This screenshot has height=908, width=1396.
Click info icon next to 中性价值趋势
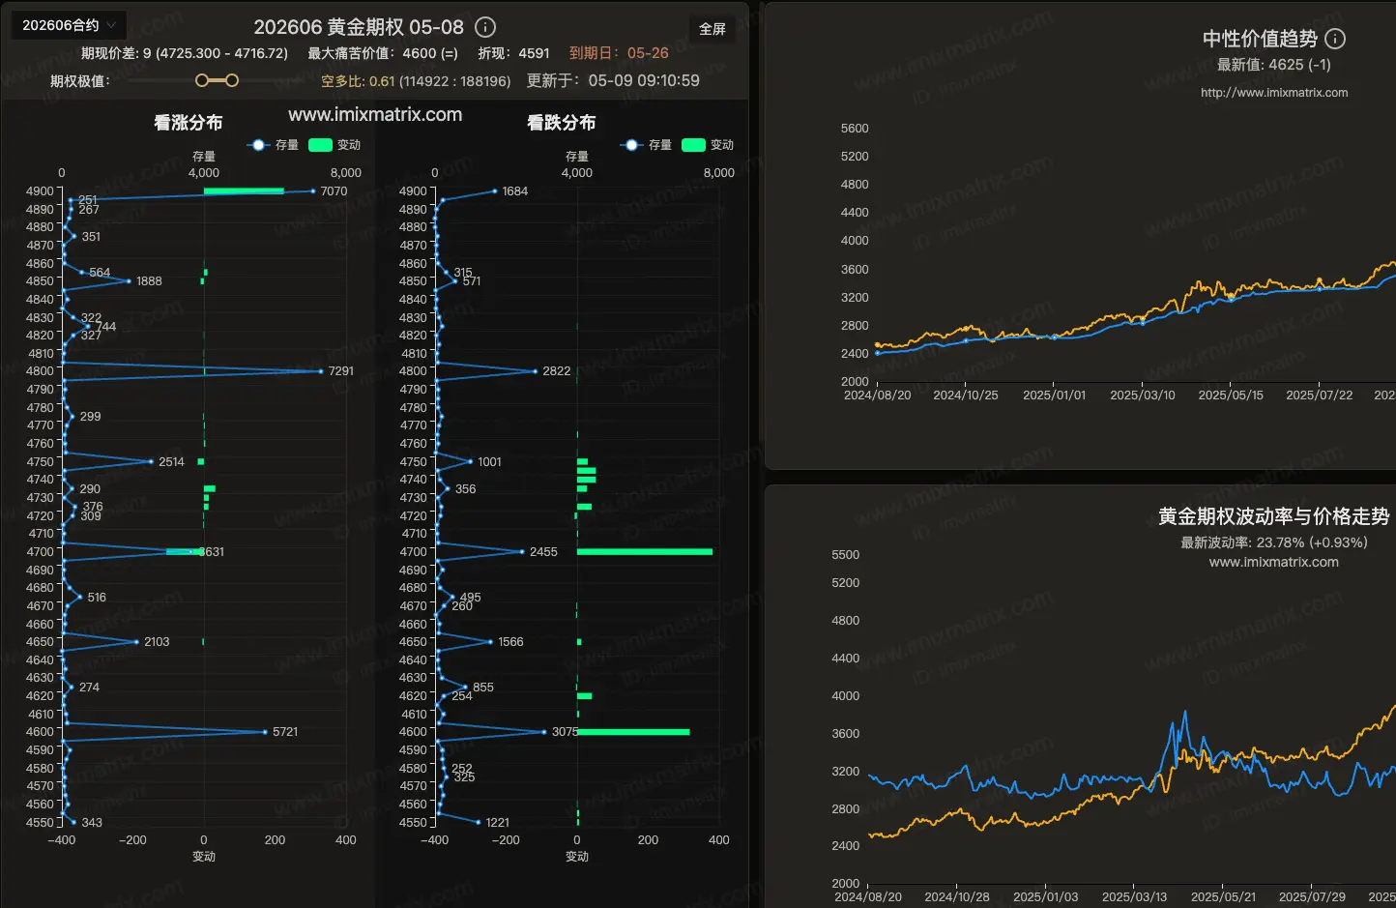point(1335,39)
